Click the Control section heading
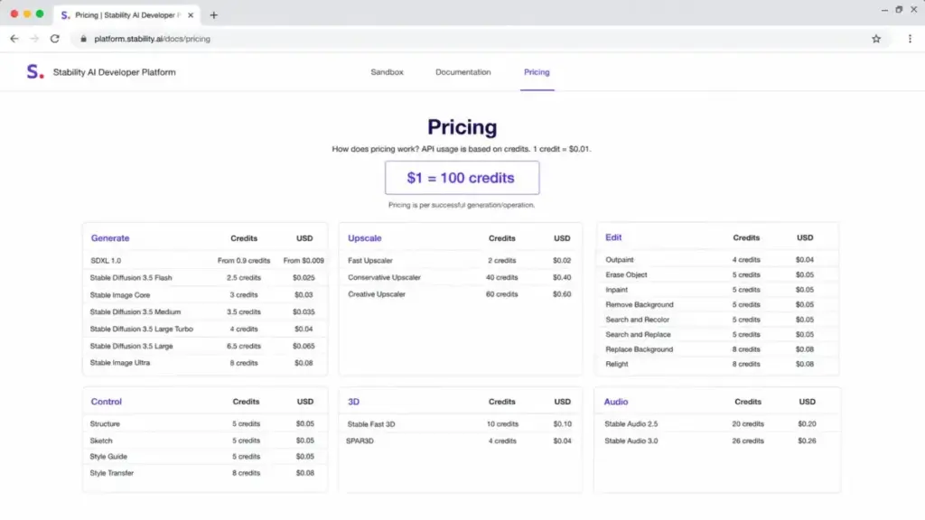The height and width of the screenshot is (520, 925). point(107,402)
